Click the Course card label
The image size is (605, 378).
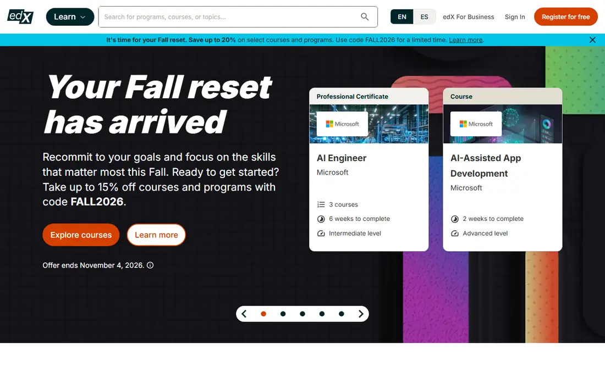click(461, 96)
